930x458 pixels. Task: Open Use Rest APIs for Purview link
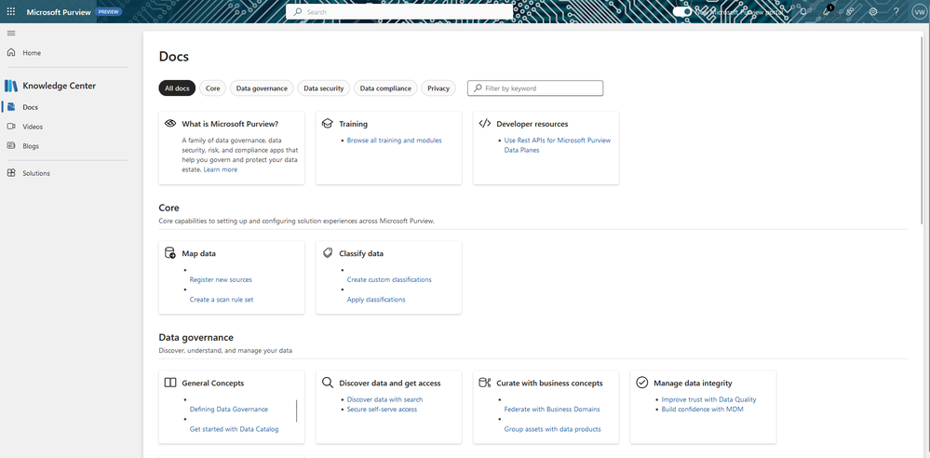[x=557, y=145]
